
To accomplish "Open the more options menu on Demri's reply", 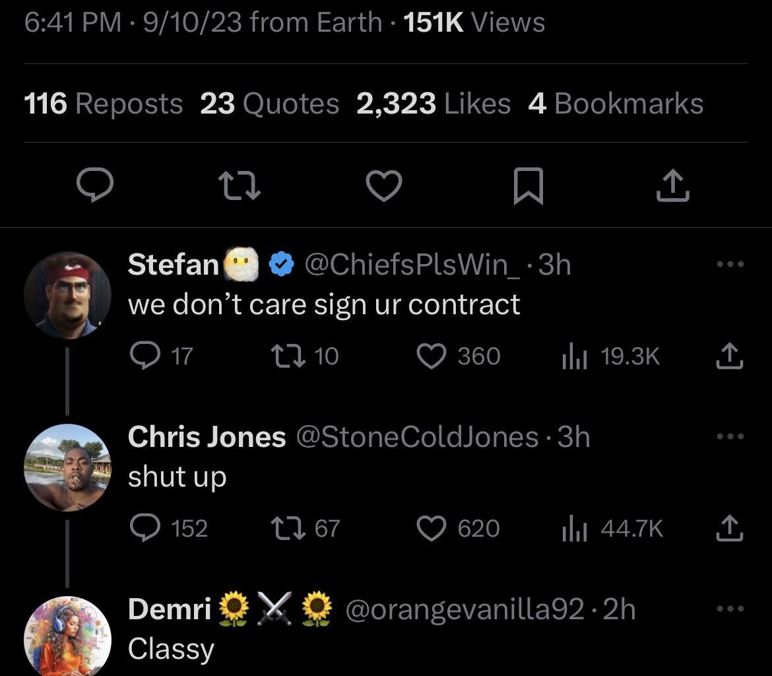I will click(x=730, y=609).
